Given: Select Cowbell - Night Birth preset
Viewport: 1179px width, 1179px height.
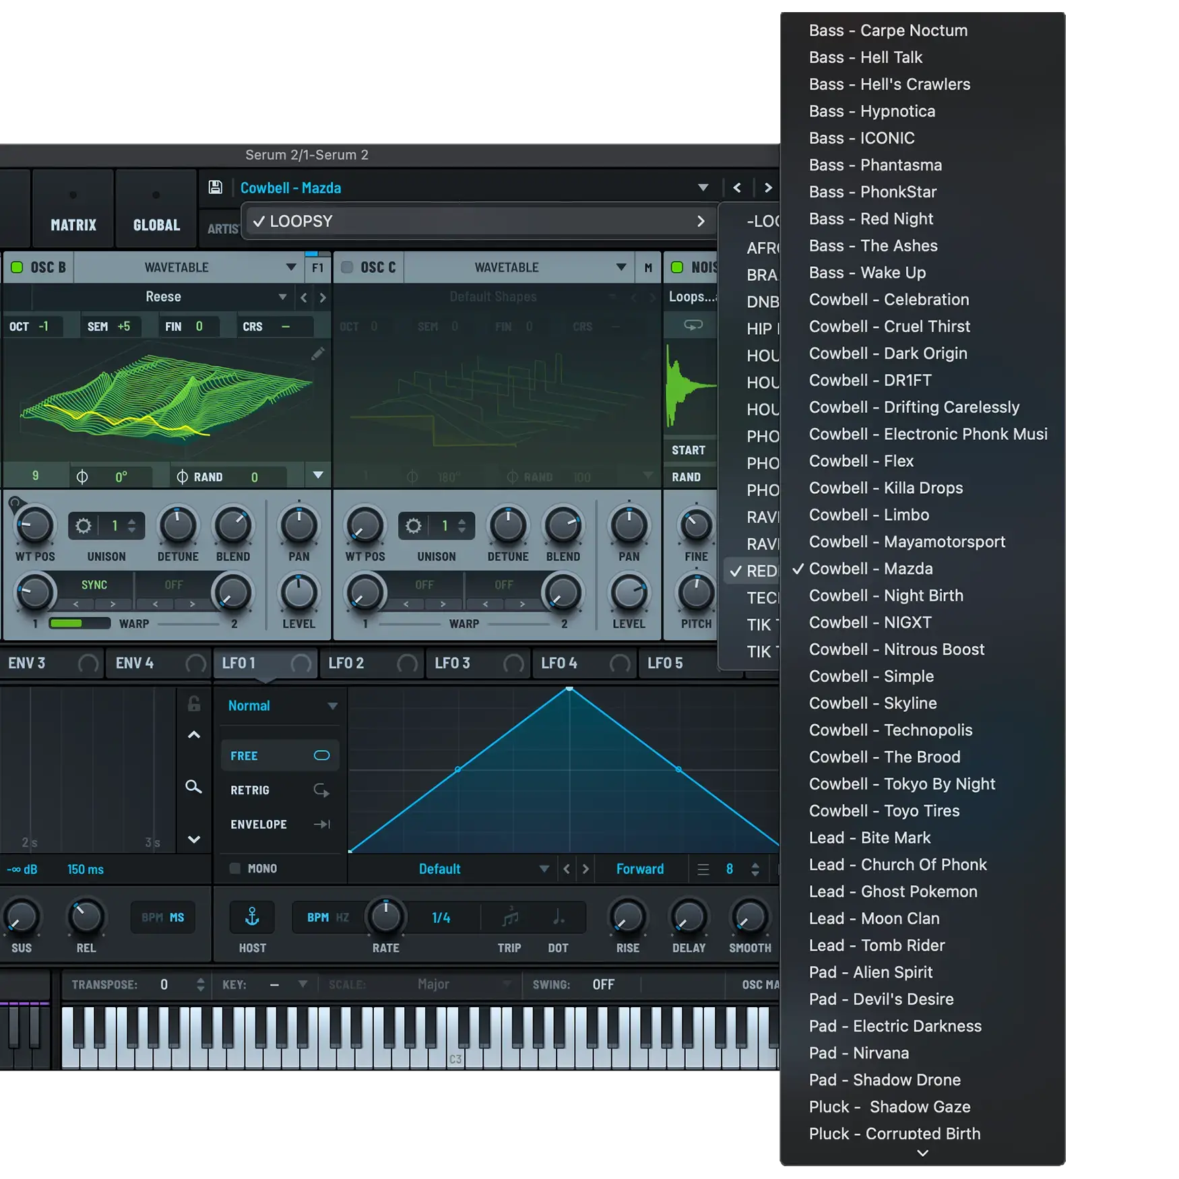Looking at the screenshot, I should pyautogui.click(x=885, y=596).
